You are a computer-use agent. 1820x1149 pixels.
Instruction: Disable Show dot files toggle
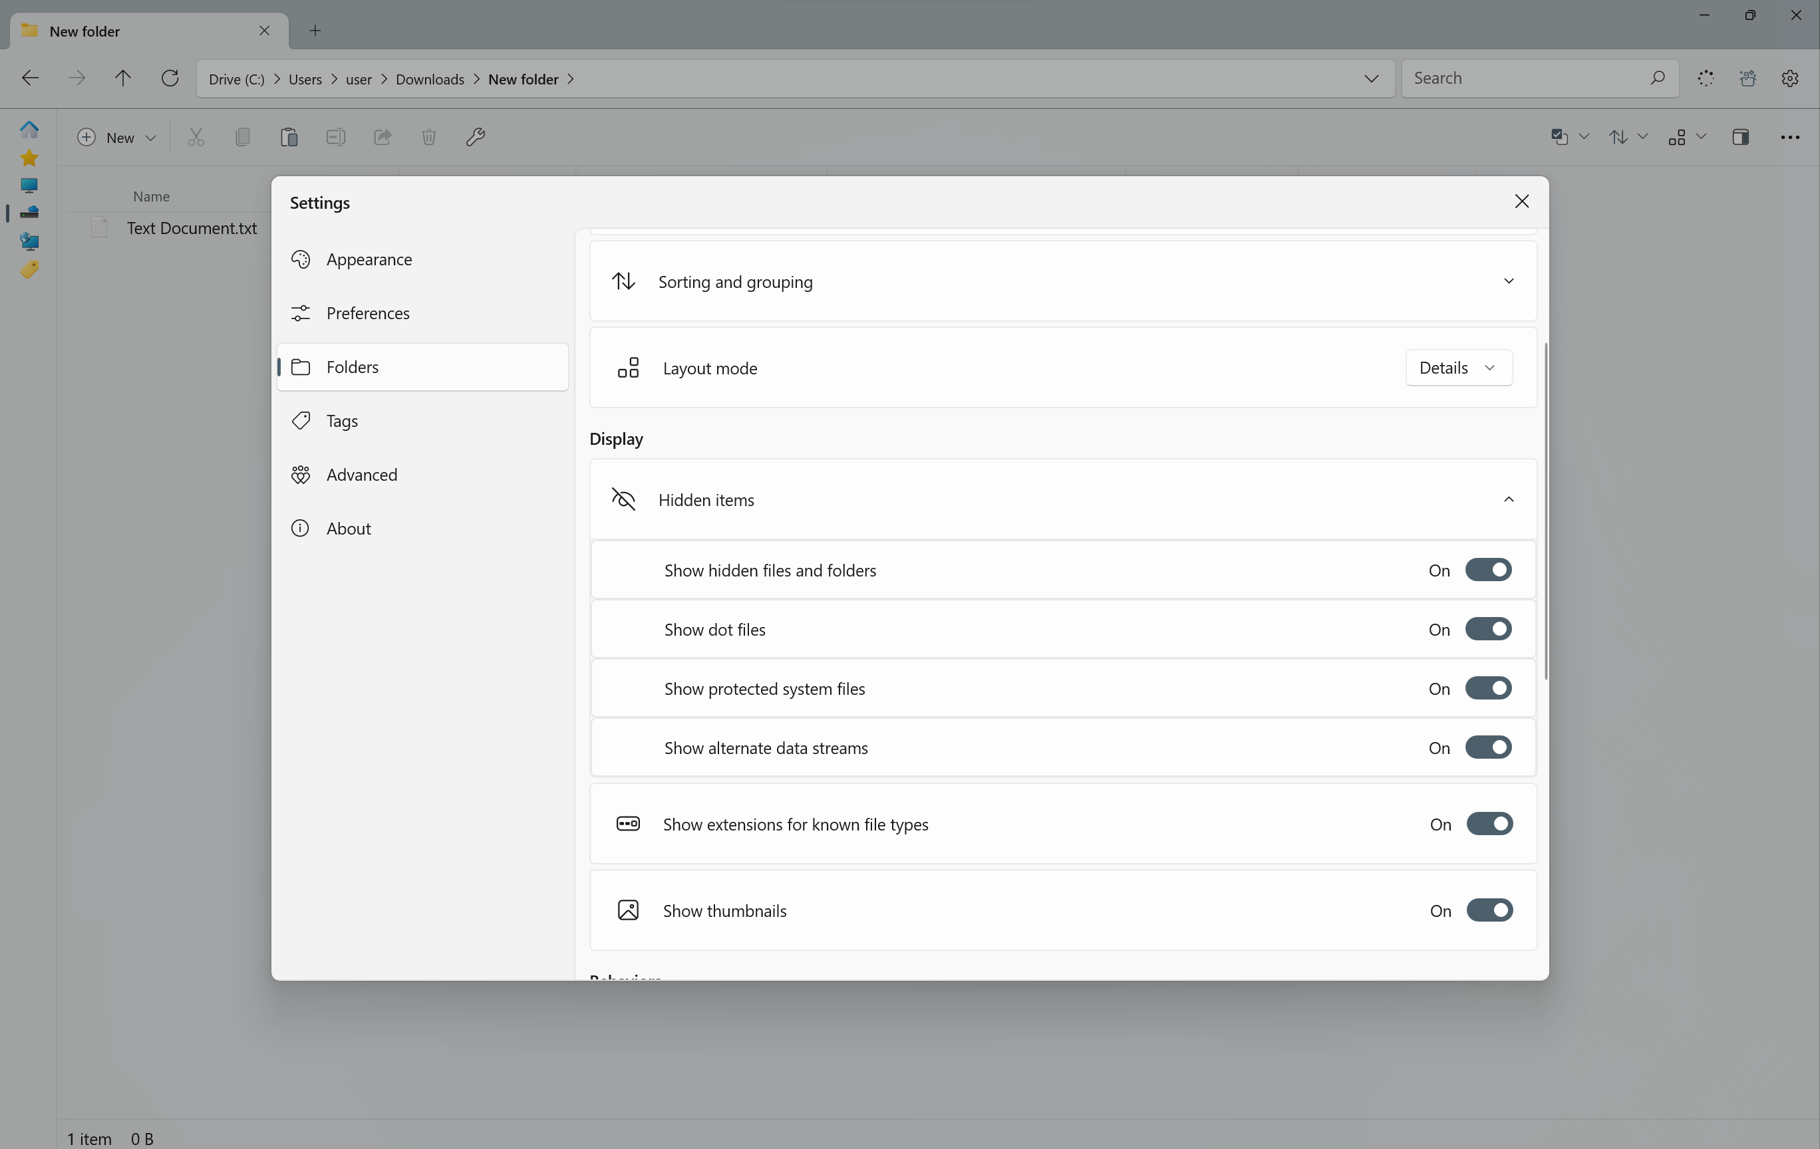click(x=1487, y=629)
